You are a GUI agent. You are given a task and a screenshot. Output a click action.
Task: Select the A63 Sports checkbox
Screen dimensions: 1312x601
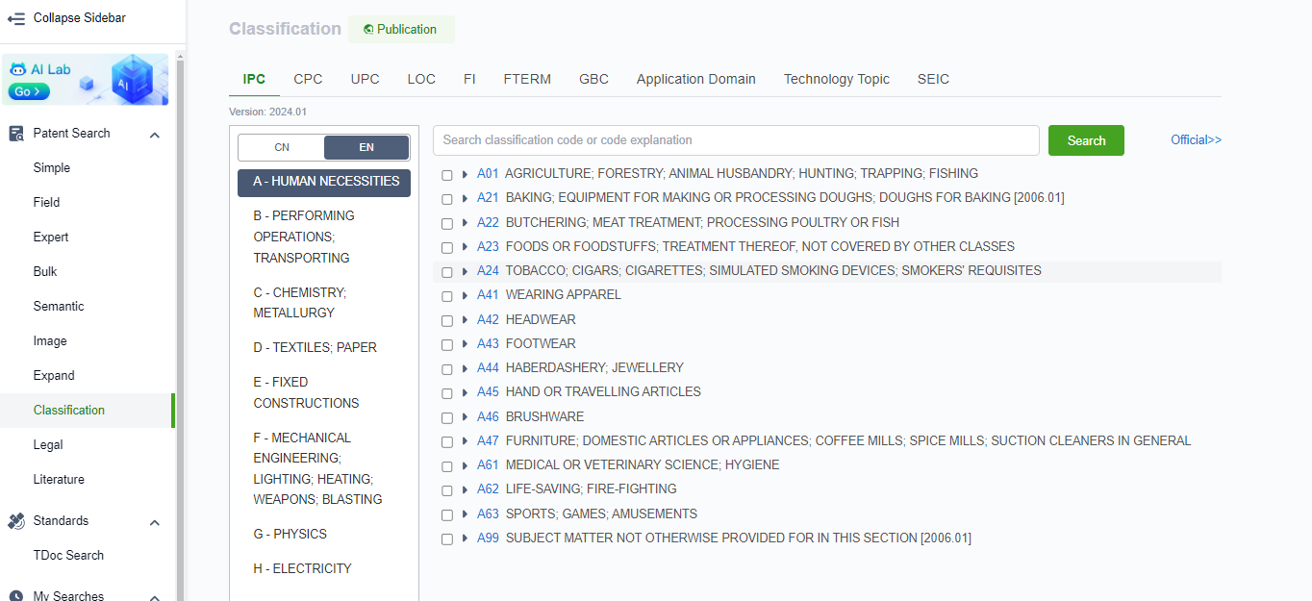coord(447,514)
